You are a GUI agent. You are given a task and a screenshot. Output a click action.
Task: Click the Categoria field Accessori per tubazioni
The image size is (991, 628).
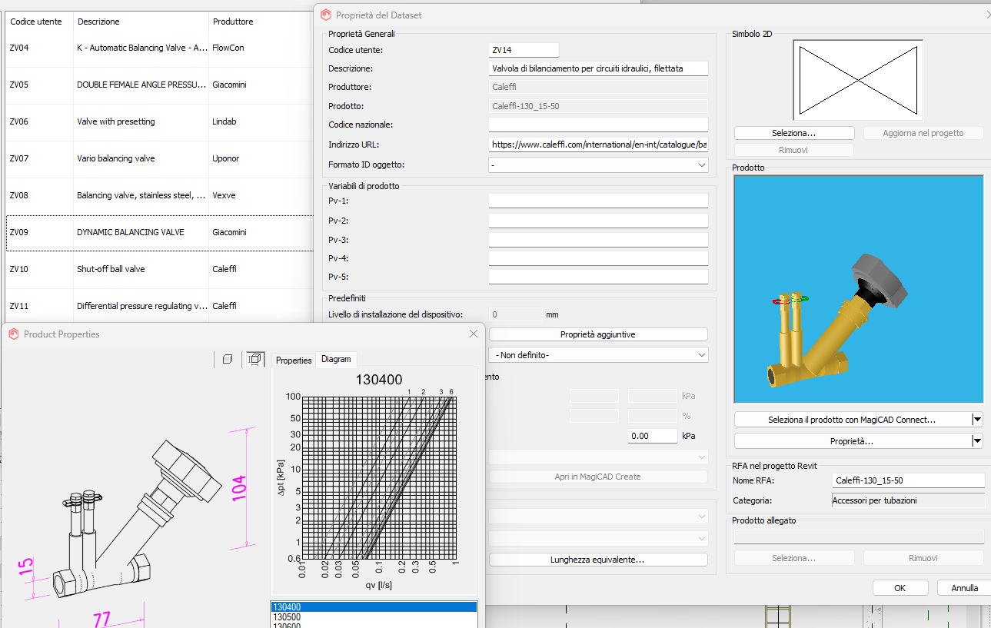pos(908,500)
